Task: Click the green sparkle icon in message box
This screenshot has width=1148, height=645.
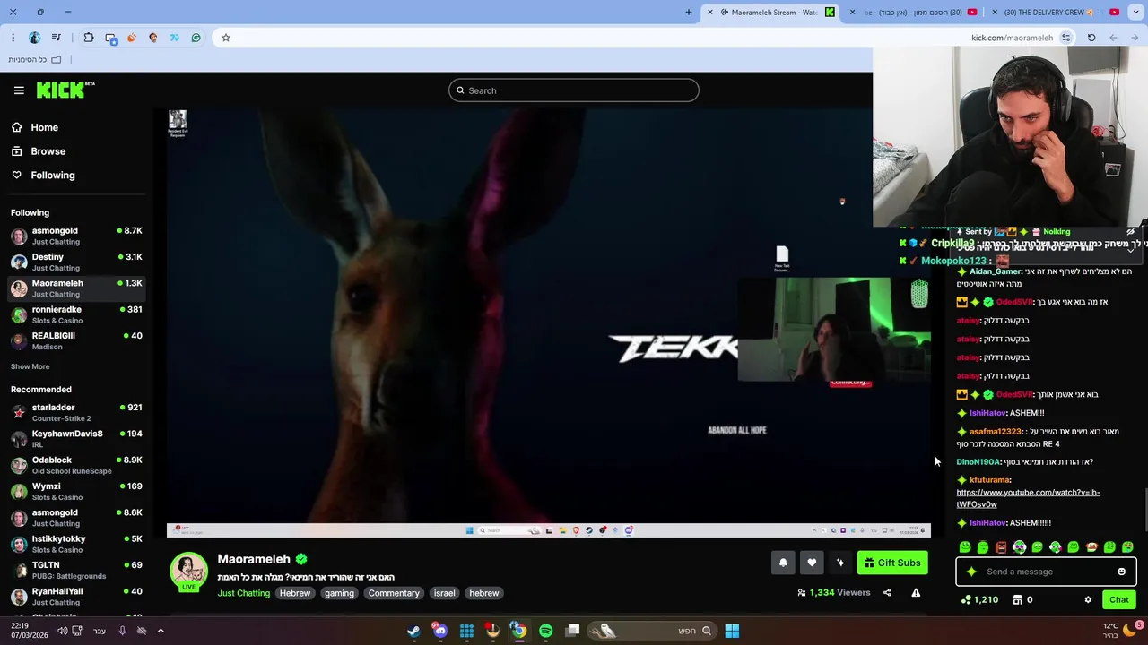Action: [x=971, y=572]
